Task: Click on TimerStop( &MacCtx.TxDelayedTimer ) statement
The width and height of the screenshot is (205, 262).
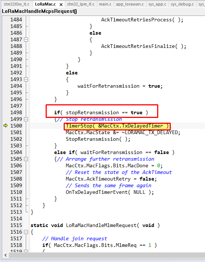Action: (x=117, y=126)
